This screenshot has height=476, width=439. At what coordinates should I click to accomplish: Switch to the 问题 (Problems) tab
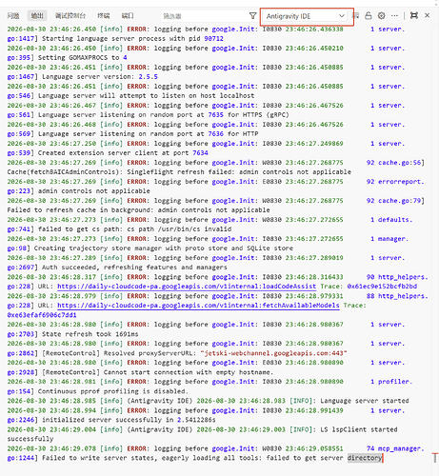[x=13, y=15]
